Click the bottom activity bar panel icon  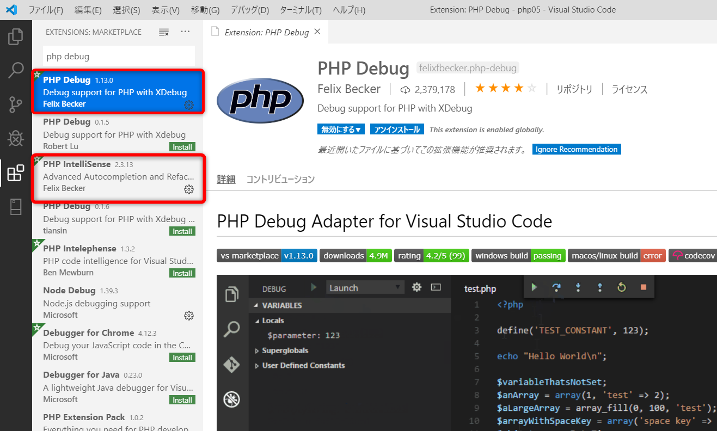[16, 207]
